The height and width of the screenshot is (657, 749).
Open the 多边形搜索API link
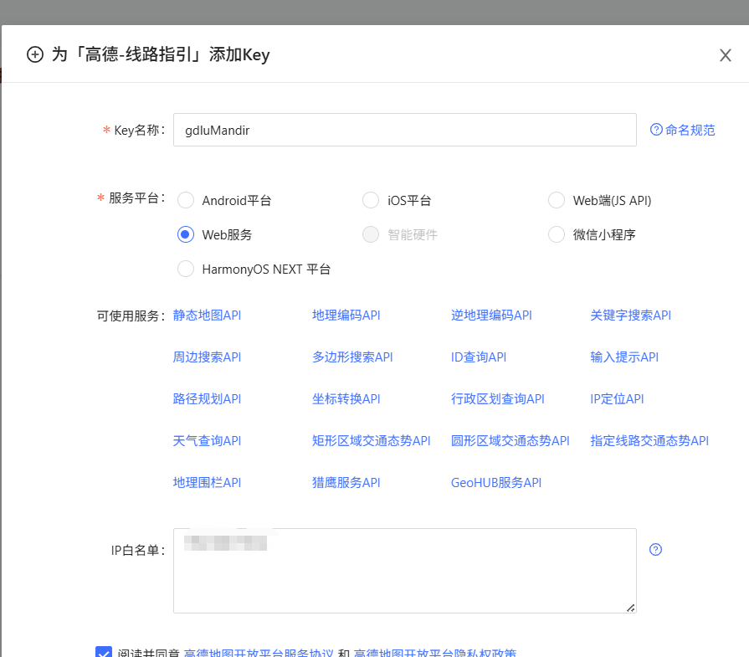tap(352, 357)
